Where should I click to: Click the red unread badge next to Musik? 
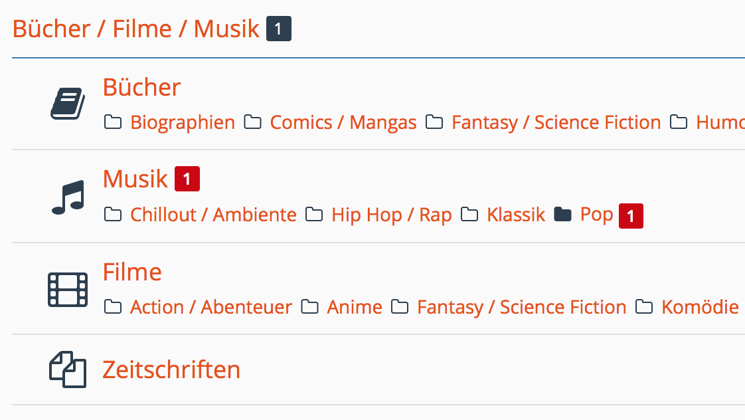pyautogui.click(x=187, y=179)
